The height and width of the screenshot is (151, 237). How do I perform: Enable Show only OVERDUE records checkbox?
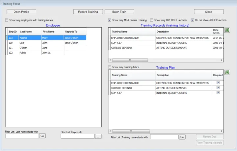(152, 20)
